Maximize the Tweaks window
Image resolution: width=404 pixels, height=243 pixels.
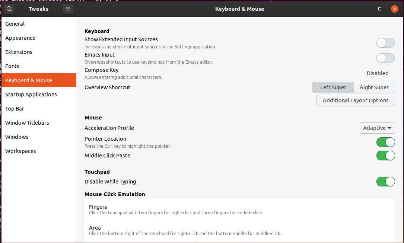click(x=379, y=9)
